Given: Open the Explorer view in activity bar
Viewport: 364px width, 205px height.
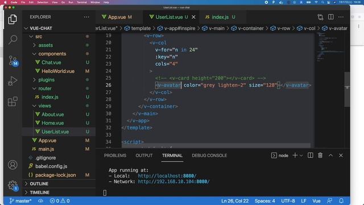Looking at the screenshot, I should pos(13,19).
